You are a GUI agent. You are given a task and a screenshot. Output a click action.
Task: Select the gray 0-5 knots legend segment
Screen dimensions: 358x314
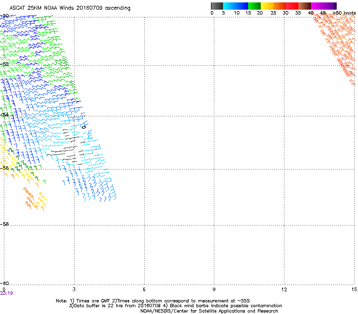(217, 6)
